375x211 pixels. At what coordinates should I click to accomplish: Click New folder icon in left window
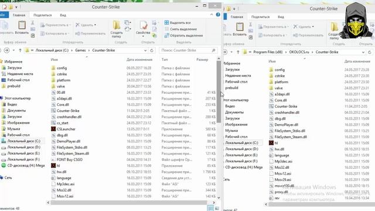[117, 25]
